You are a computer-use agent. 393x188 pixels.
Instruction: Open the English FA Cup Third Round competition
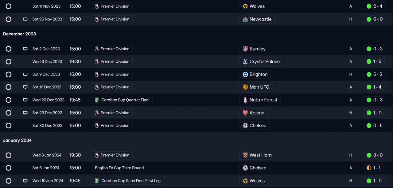pos(119,168)
